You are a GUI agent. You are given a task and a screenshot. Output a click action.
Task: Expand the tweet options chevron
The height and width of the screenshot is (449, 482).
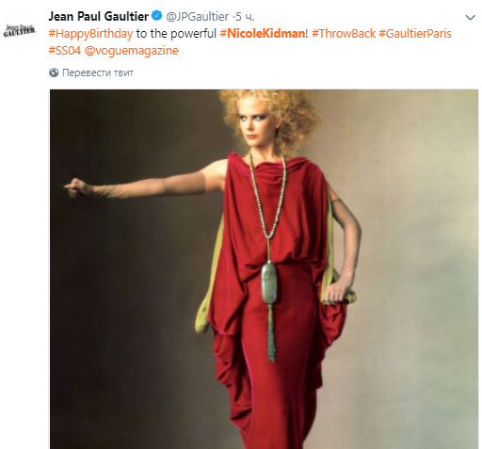pos(470,18)
